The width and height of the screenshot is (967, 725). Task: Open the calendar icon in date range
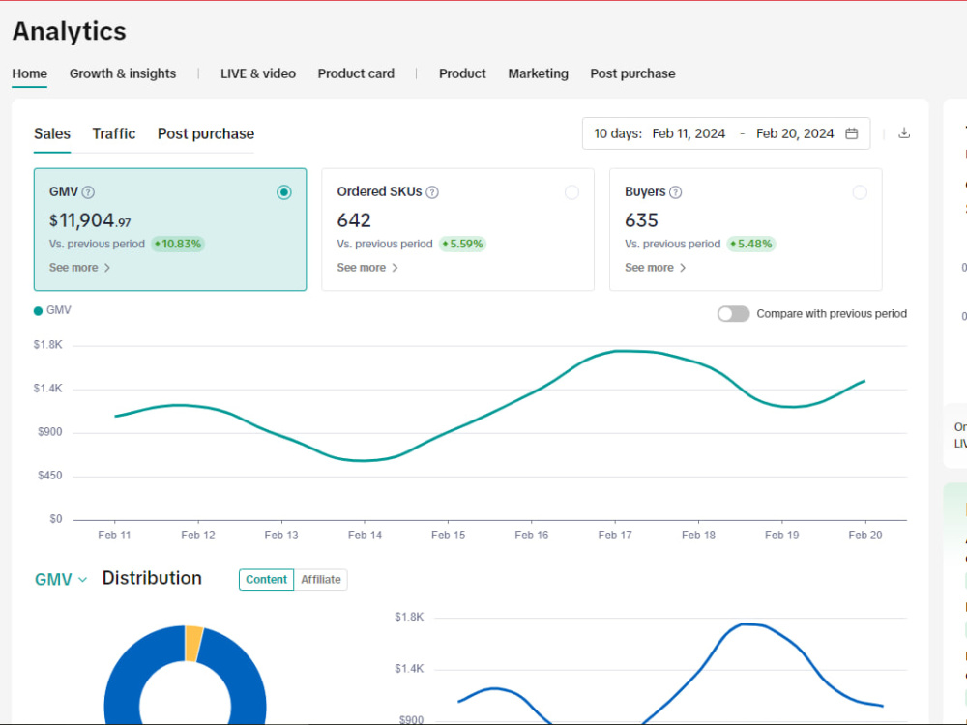point(851,133)
